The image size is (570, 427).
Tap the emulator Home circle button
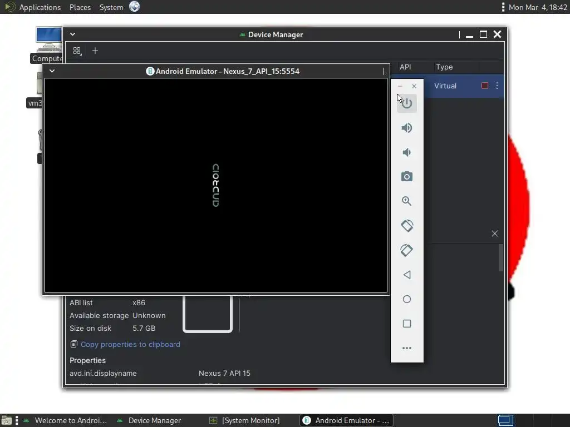coord(407,299)
